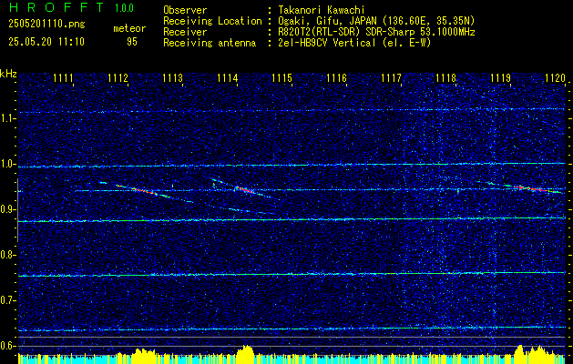573x364 pixels.
Task: Click the Ogaki, Gifu, JAPAN location text
Action: pos(376,21)
